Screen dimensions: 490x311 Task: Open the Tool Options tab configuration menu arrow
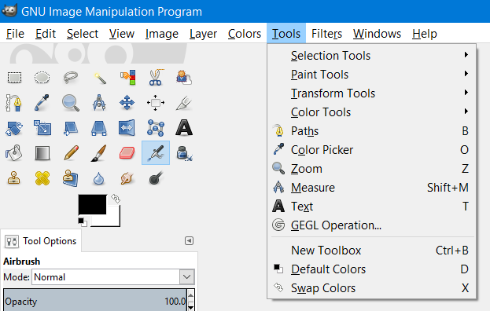click(x=189, y=241)
